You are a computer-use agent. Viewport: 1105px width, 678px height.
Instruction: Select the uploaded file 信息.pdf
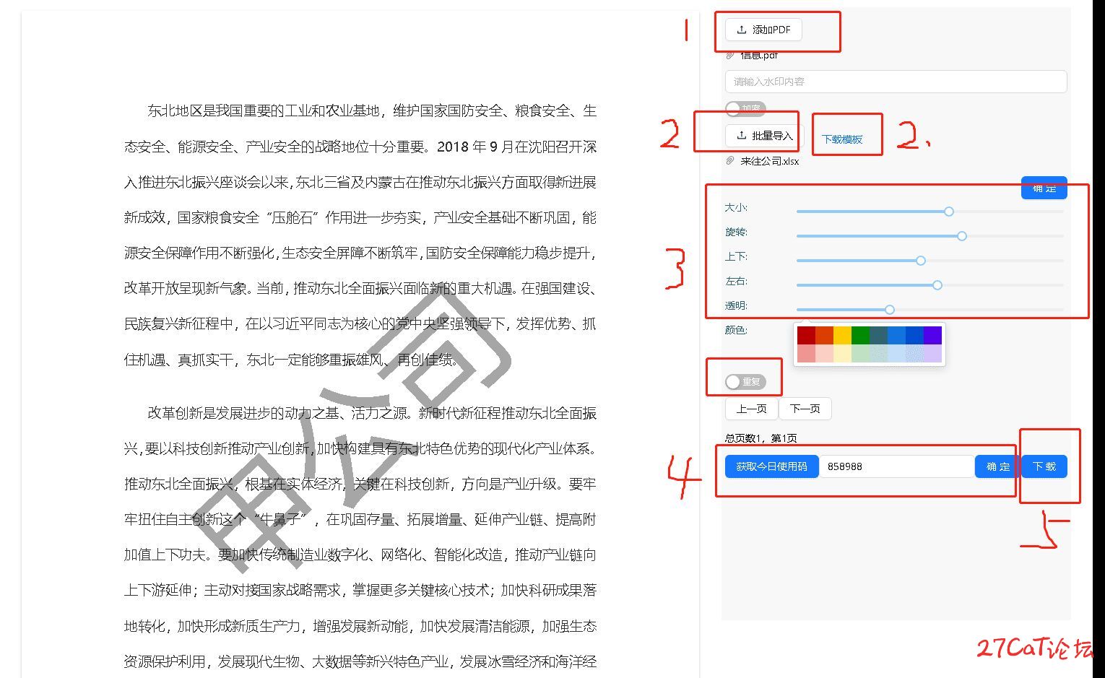[759, 55]
